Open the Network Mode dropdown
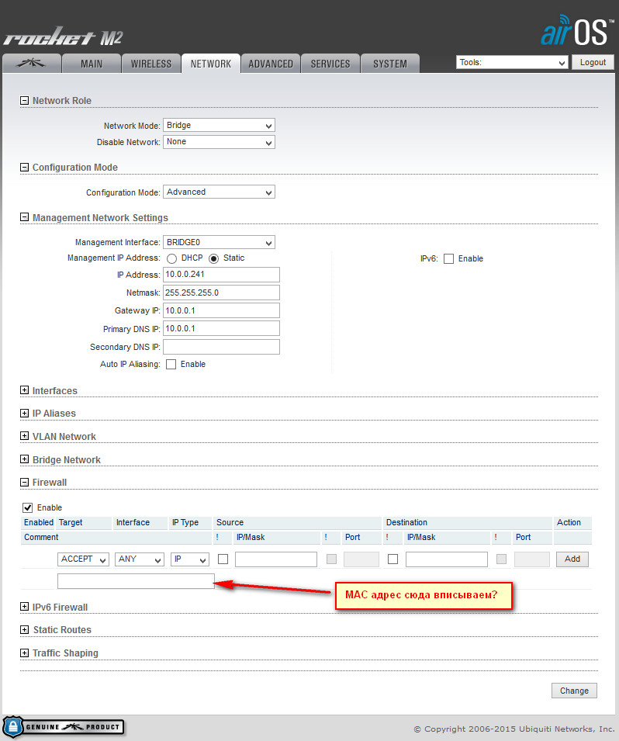Screen dimensions: 619x741 point(219,125)
